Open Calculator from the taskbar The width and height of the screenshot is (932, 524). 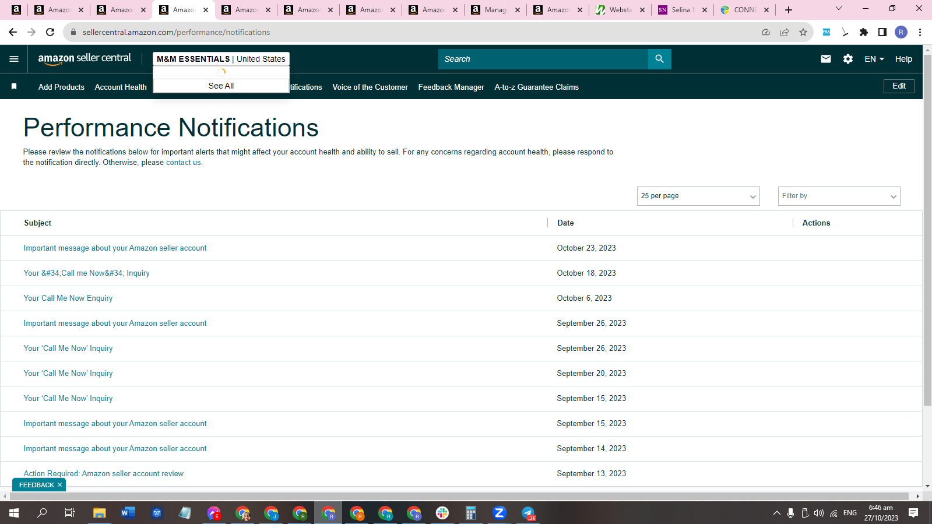[471, 513]
